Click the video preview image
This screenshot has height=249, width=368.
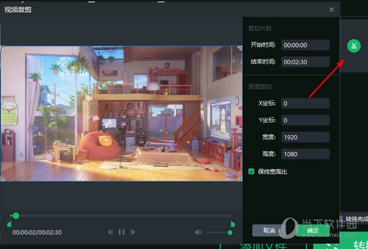121,114
